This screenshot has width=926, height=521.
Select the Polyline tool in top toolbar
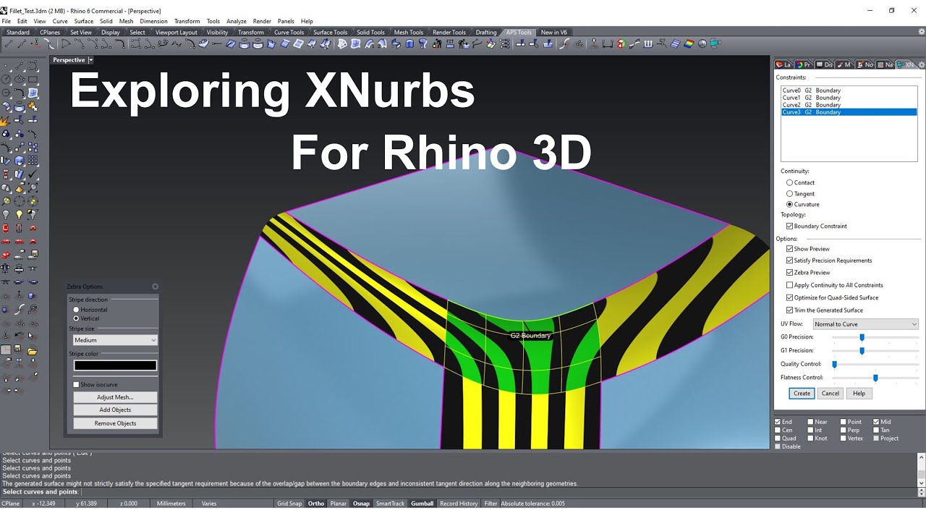tap(22, 43)
